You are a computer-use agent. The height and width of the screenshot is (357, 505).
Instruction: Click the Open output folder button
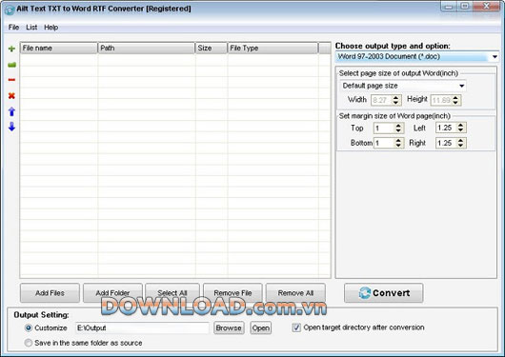[x=261, y=328]
